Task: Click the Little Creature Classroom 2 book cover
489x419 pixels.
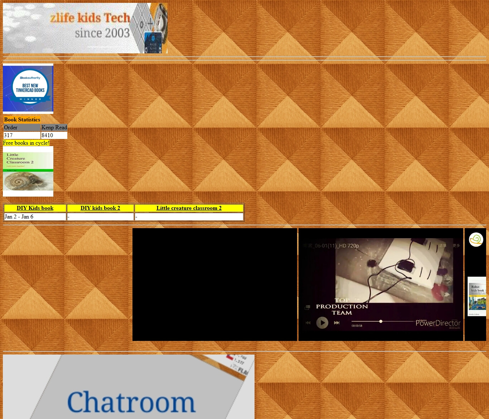Action: click(x=28, y=171)
